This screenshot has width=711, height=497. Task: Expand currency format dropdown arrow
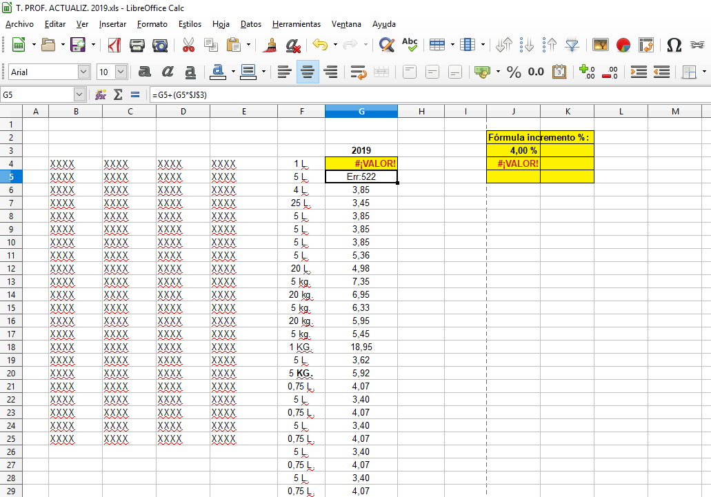pyautogui.click(x=498, y=72)
